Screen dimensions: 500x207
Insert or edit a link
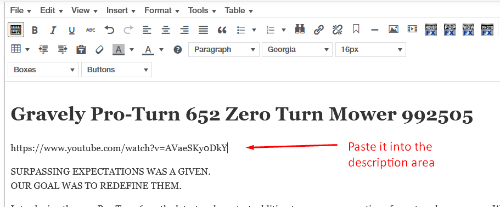[318, 30]
